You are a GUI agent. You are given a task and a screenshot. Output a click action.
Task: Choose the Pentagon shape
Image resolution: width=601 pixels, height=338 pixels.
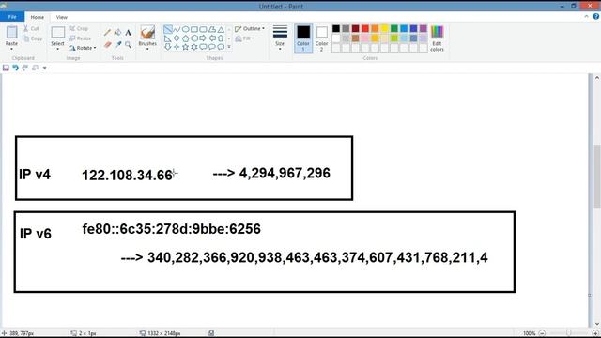click(x=186, y=38)
